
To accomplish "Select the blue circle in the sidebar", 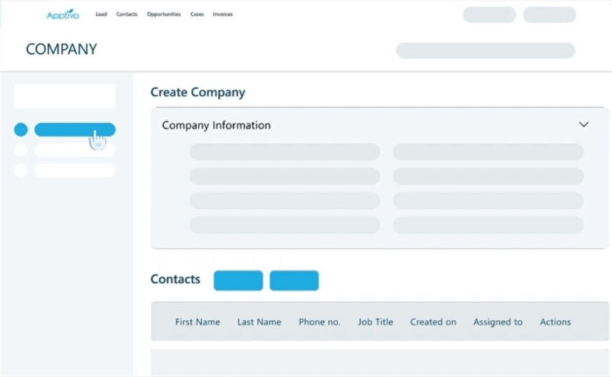I will pos(21,130).
